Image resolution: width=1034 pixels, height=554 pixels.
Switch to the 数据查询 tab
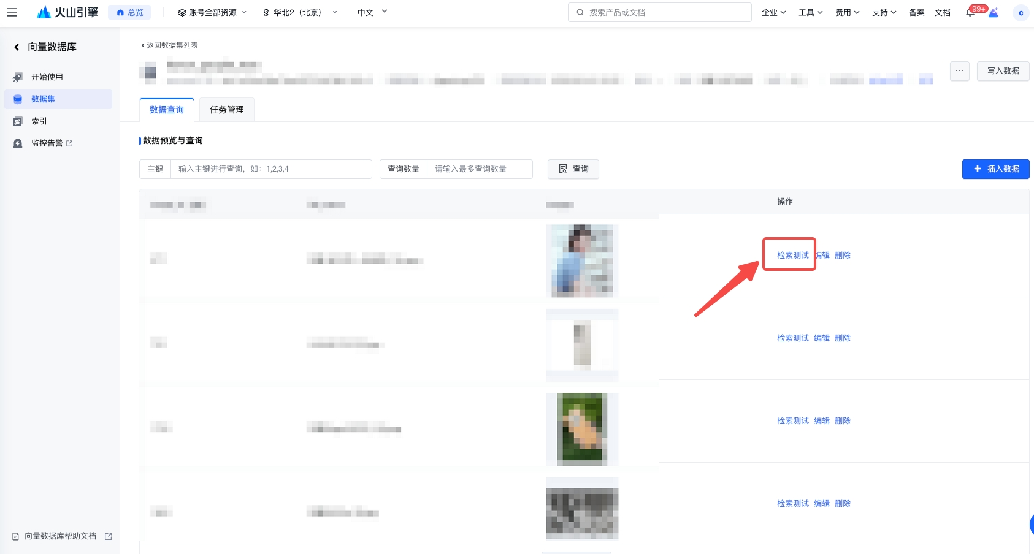[x=167, y=110]
